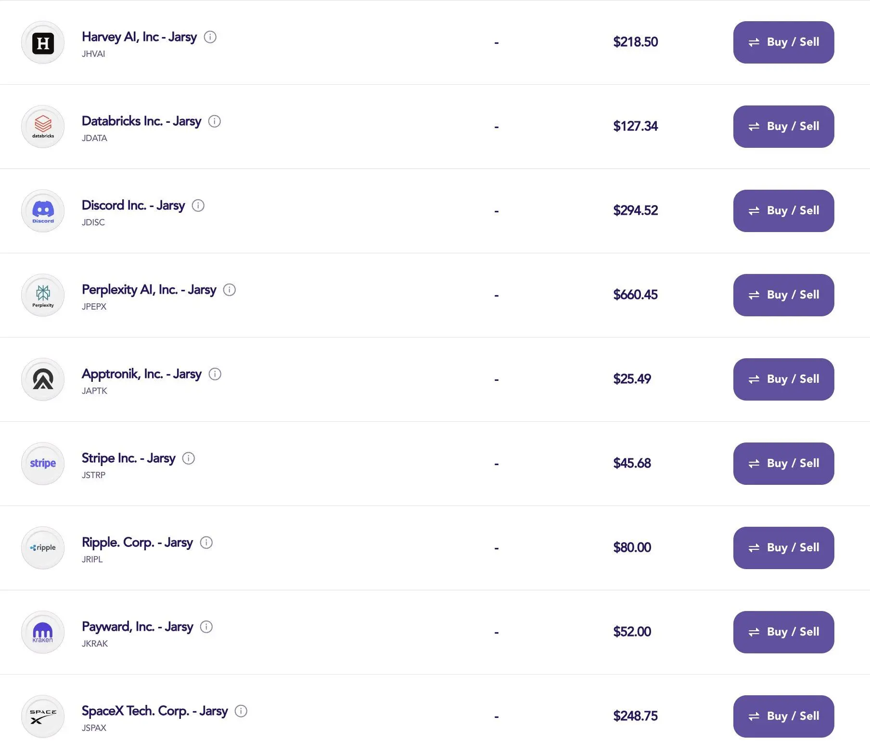Click the Apptronik info icon
The width and height of the screenshot is (870, 754).
(215, 374)
